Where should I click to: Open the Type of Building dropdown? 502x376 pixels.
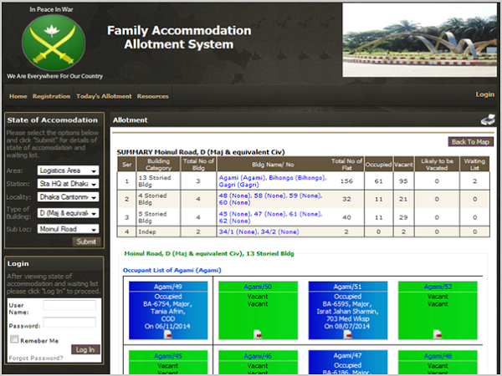[68, 213]
